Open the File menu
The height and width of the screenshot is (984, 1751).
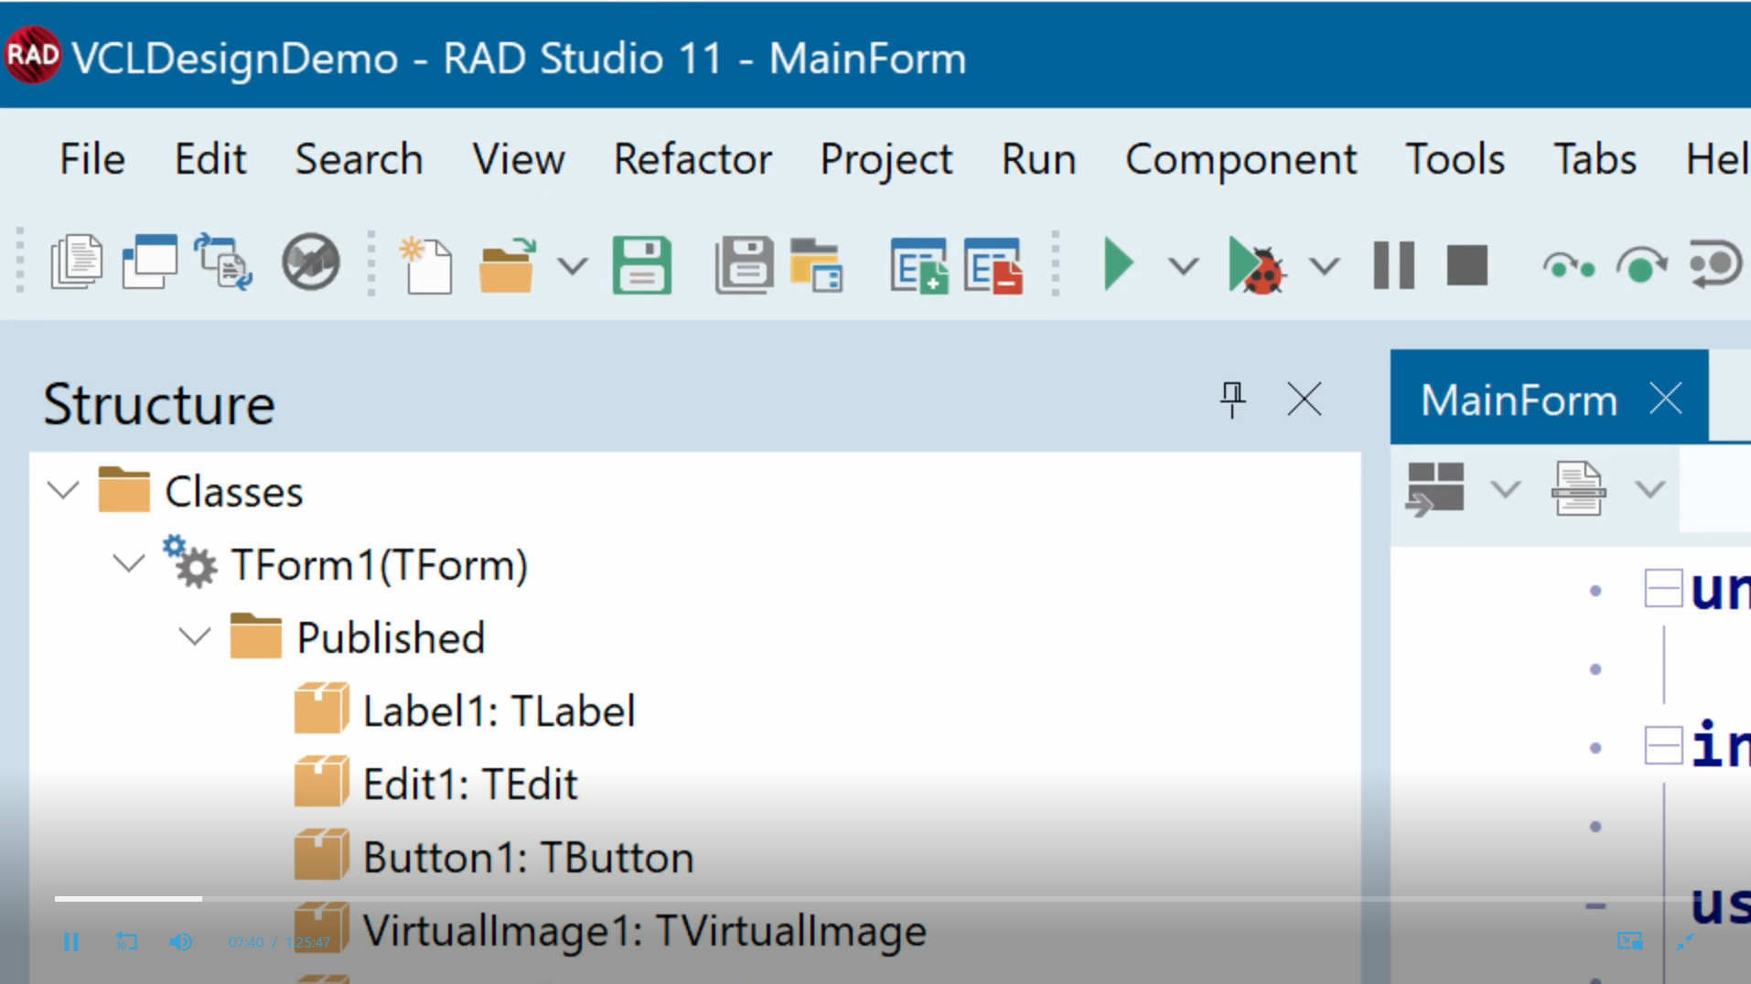[x=91, y=160]
